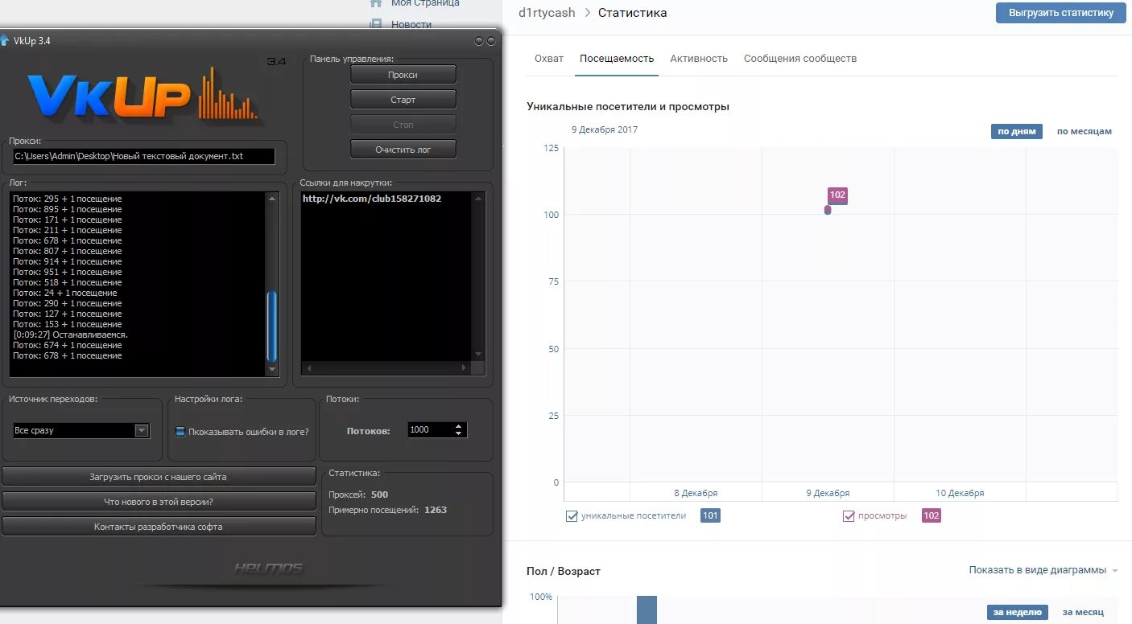Click the VkUp title bar icon

click(5, 40)
